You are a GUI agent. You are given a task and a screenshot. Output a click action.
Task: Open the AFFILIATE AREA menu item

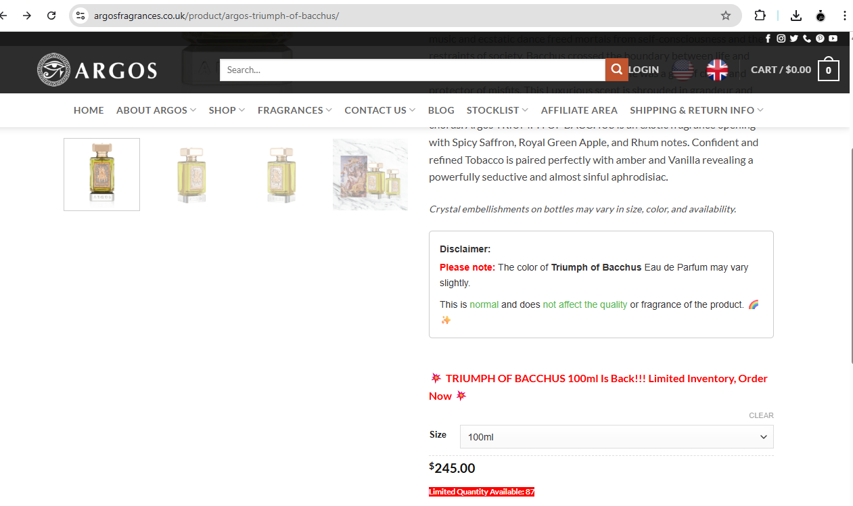point(579,110)
